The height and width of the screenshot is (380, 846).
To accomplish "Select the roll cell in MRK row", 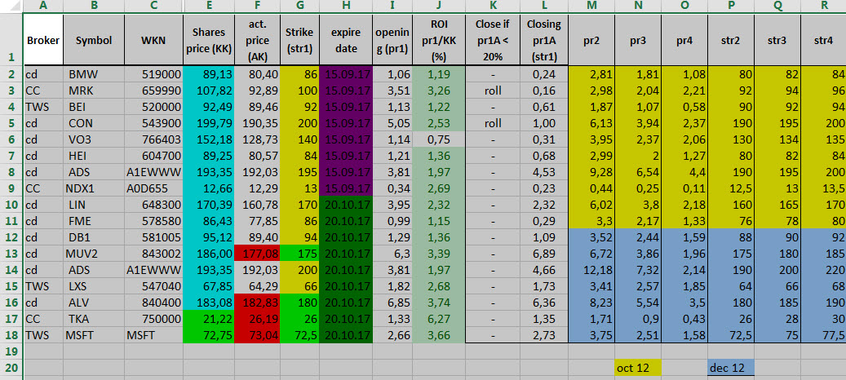I will coord(493,91).
